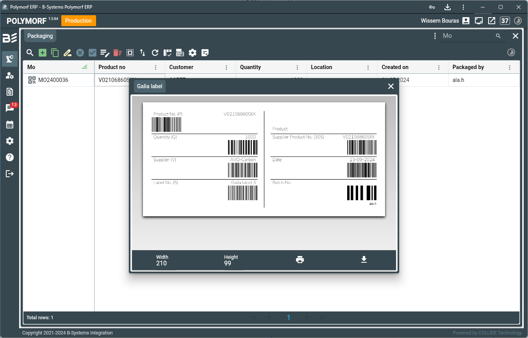Click the red delete trash icon
The width and height of the screenshot is (528, 338).
point(118,53)
